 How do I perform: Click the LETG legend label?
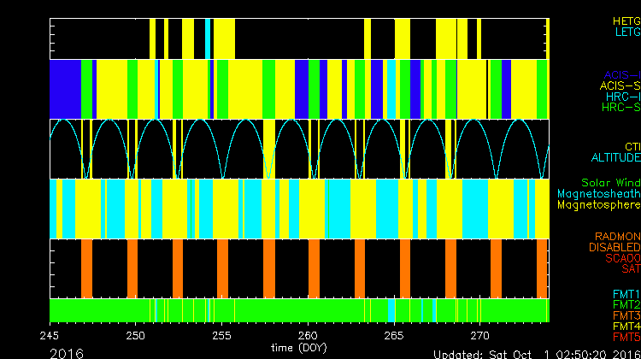(x=626, y=32)
